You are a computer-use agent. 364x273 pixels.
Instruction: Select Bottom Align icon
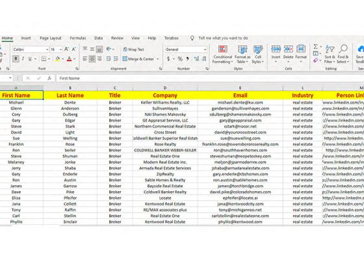[x=99, y=49]
